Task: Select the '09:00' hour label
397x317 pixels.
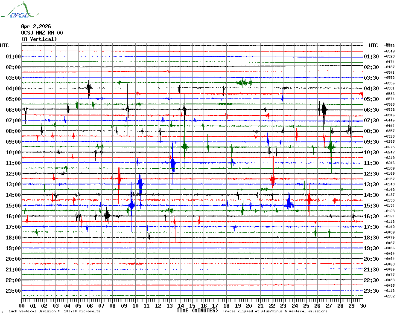Action: pyautogui.click(x=13, y=141)
